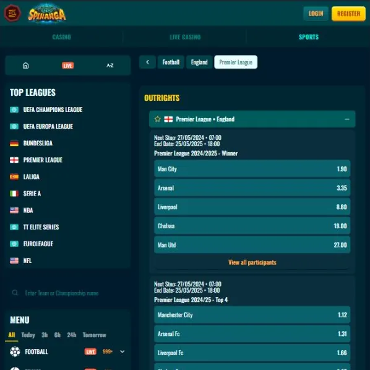370x370 pixels.
Task: View all participants of Winner market
Action: 252,262
